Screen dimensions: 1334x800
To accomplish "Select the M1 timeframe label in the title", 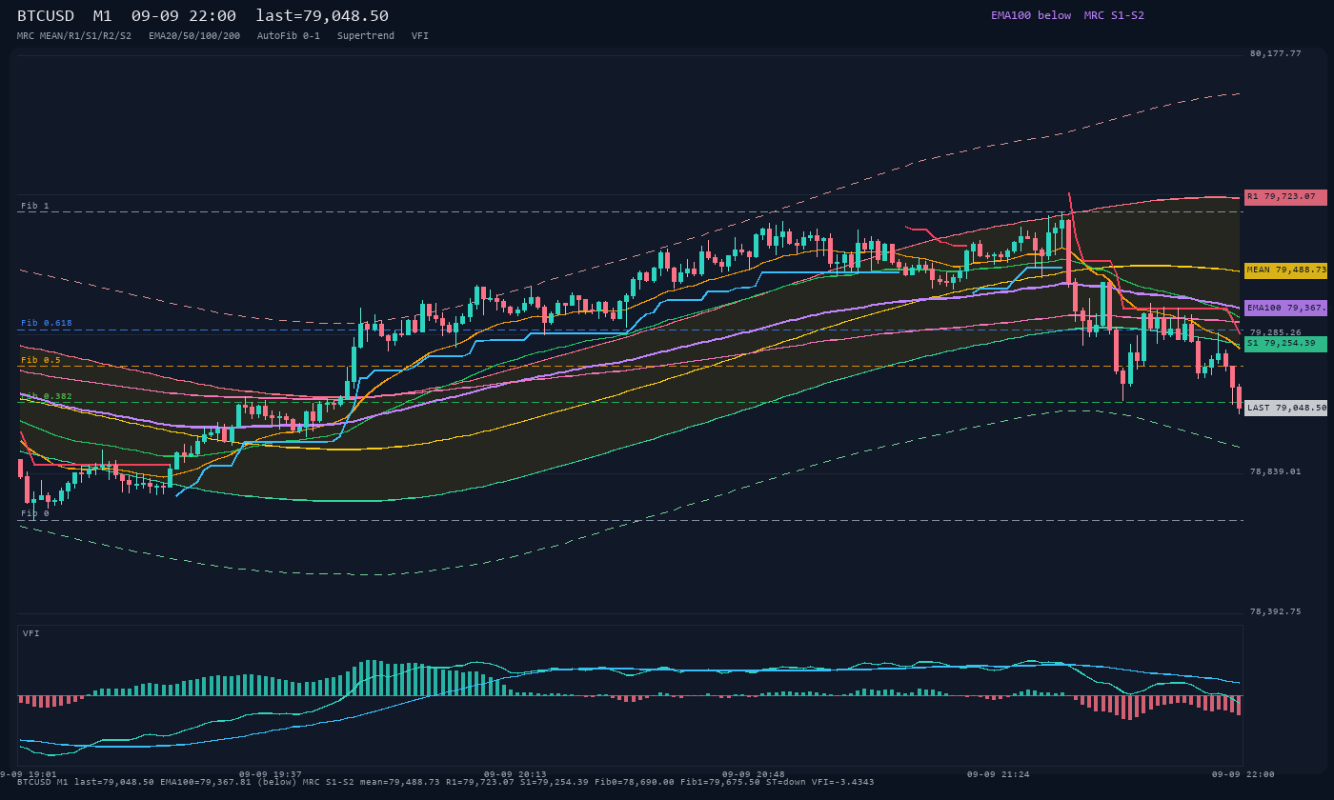I will click(x=102, y=16).
